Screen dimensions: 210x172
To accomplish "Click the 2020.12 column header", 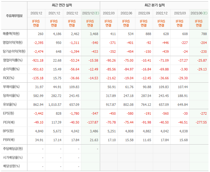I will click(36, 13).
